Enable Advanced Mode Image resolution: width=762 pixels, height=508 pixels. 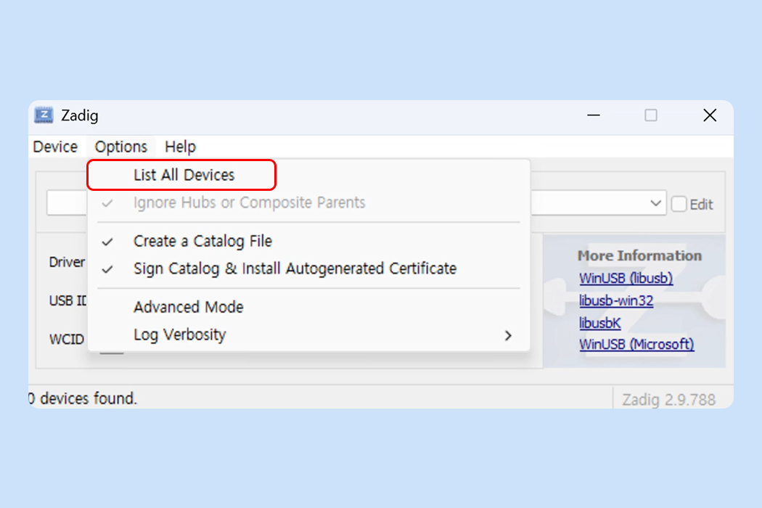(x=308, y=307)
